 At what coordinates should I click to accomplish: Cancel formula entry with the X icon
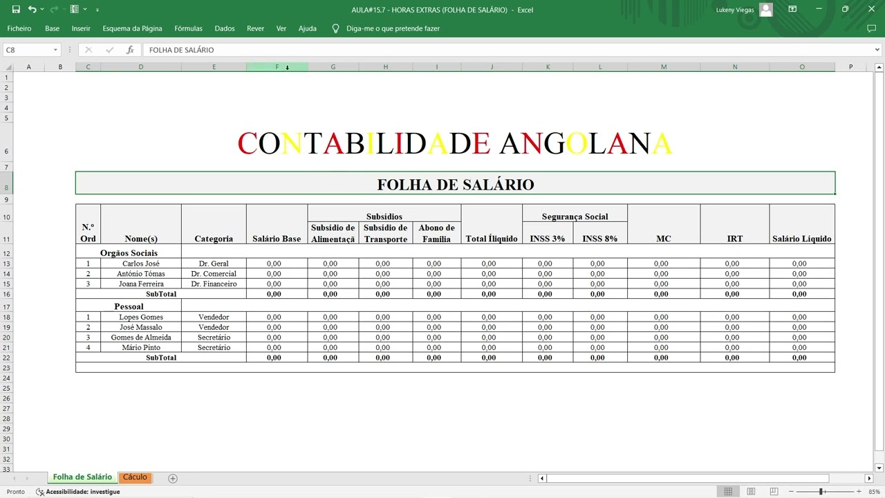tap(88, 50)
